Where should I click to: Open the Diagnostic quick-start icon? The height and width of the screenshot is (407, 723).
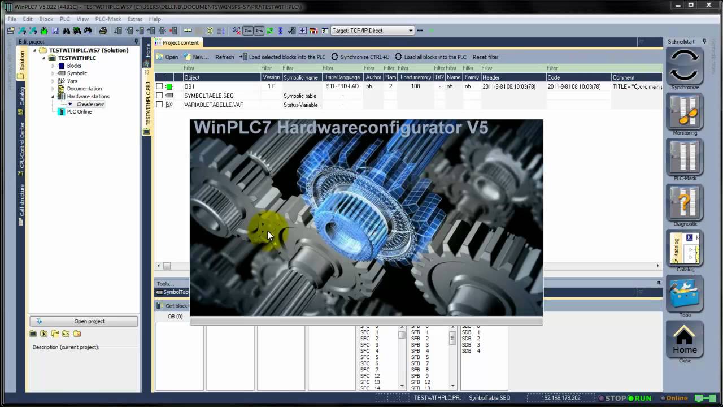click(x=685, y=202)
